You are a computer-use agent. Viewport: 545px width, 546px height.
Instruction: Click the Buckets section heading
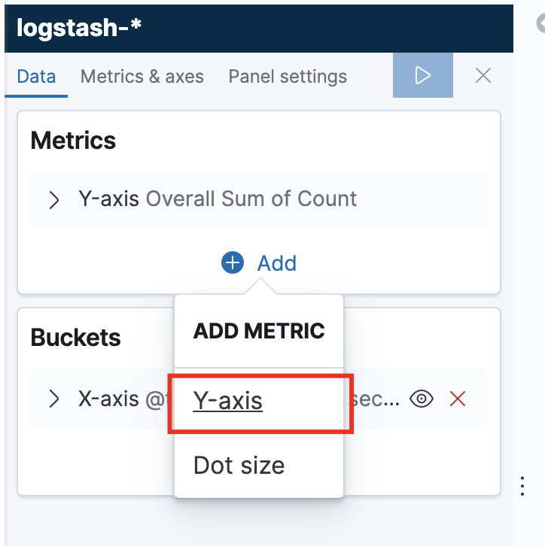point(75,338)
